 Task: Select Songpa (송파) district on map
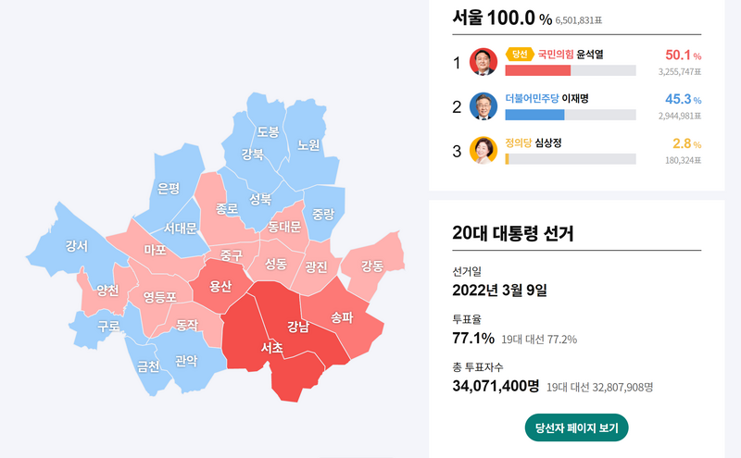pyautogui.click(x=342, y=317)
